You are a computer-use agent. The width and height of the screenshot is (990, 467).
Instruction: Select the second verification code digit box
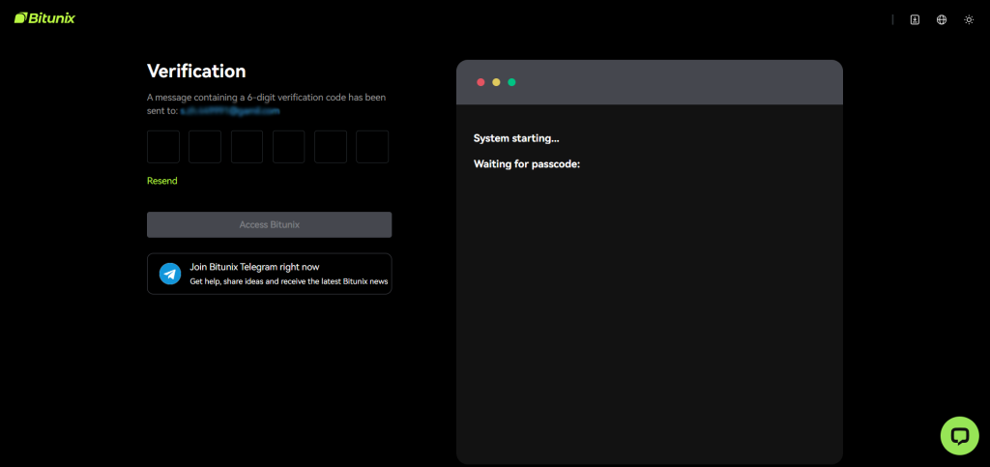(x=205, y=147)
